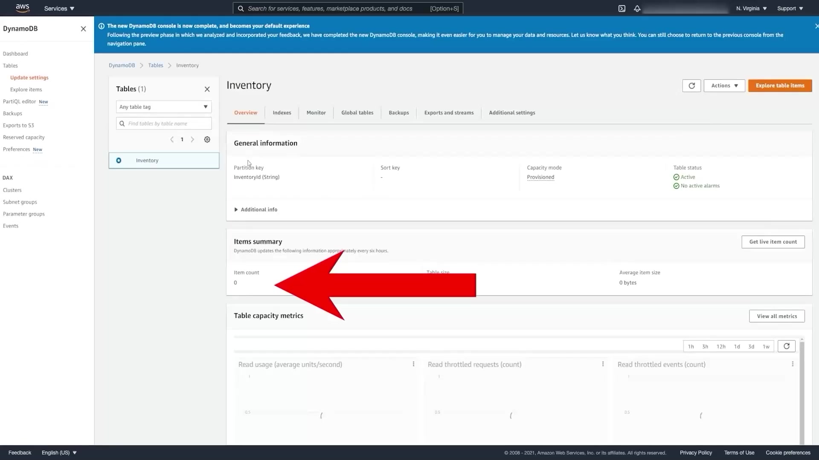Viewport: 819px width, 460px height.
Task: Click Explore table items button
Action: tap(780, 86)
